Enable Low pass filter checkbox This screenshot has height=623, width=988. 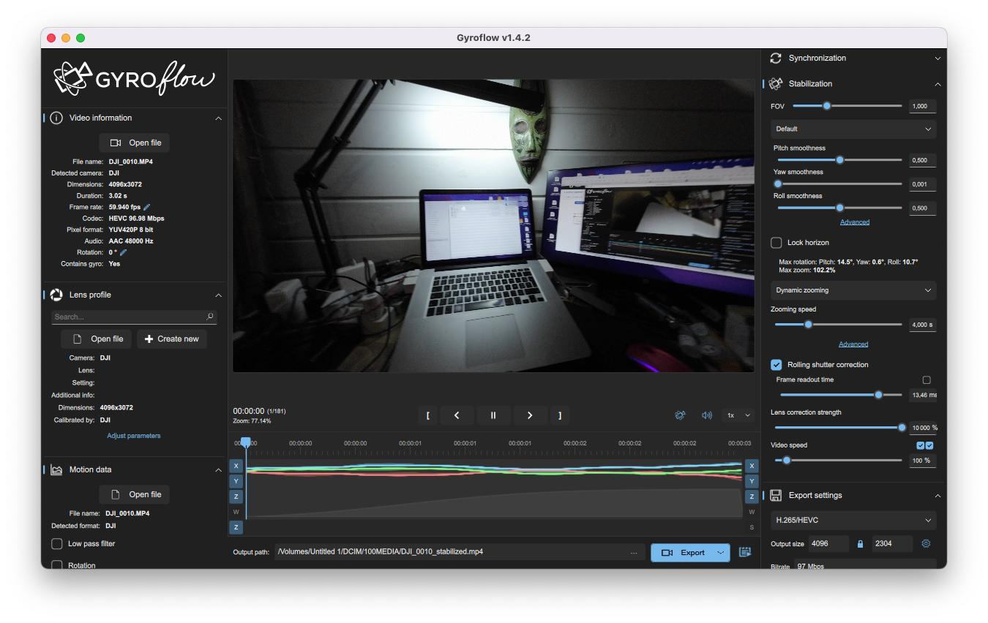tap(56, 543)
